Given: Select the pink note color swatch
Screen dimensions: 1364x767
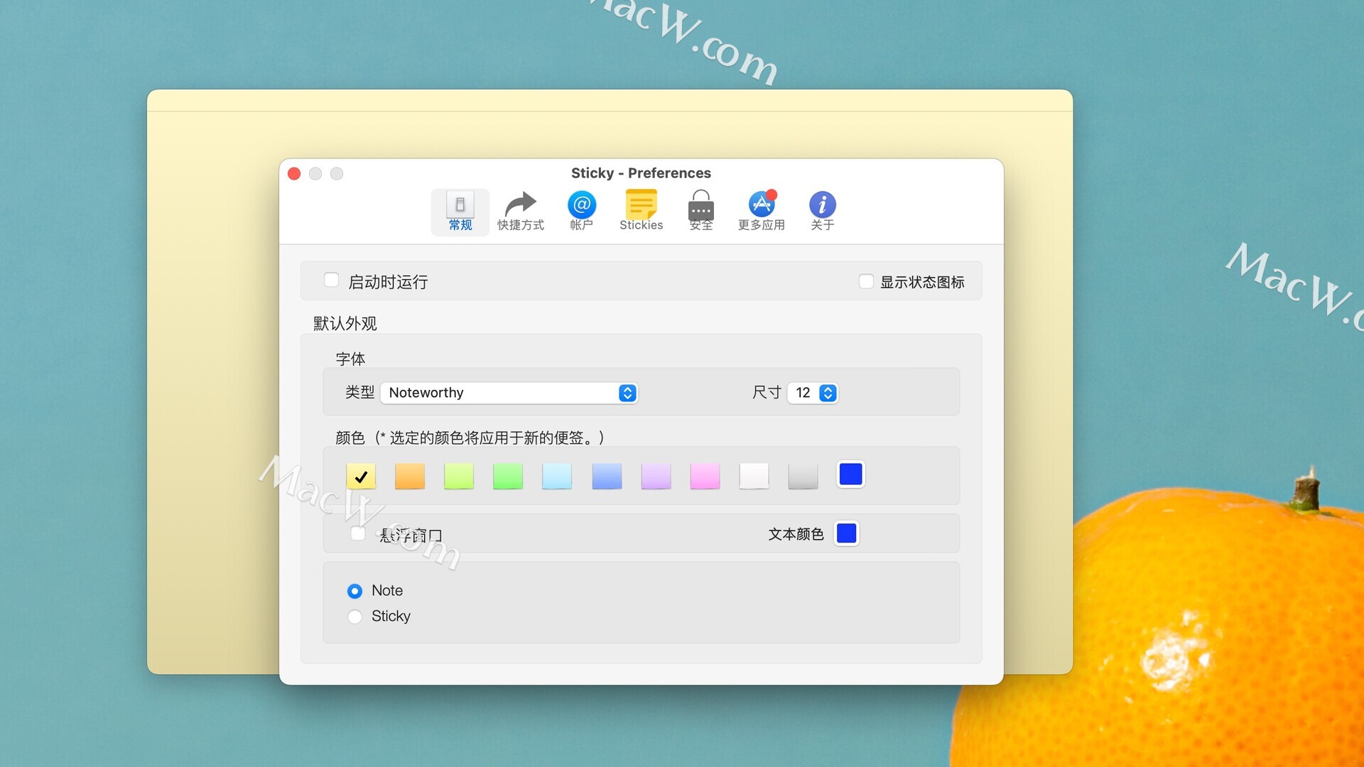Looking at the screenshot, I should pyautogui.click(x=705, y=476).
